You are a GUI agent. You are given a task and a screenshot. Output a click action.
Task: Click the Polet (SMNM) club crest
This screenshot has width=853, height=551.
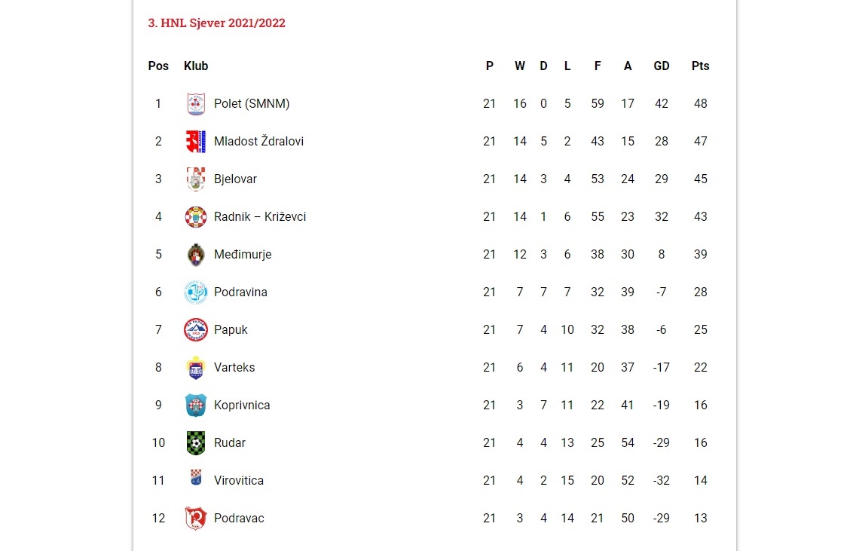pos(196,104)
